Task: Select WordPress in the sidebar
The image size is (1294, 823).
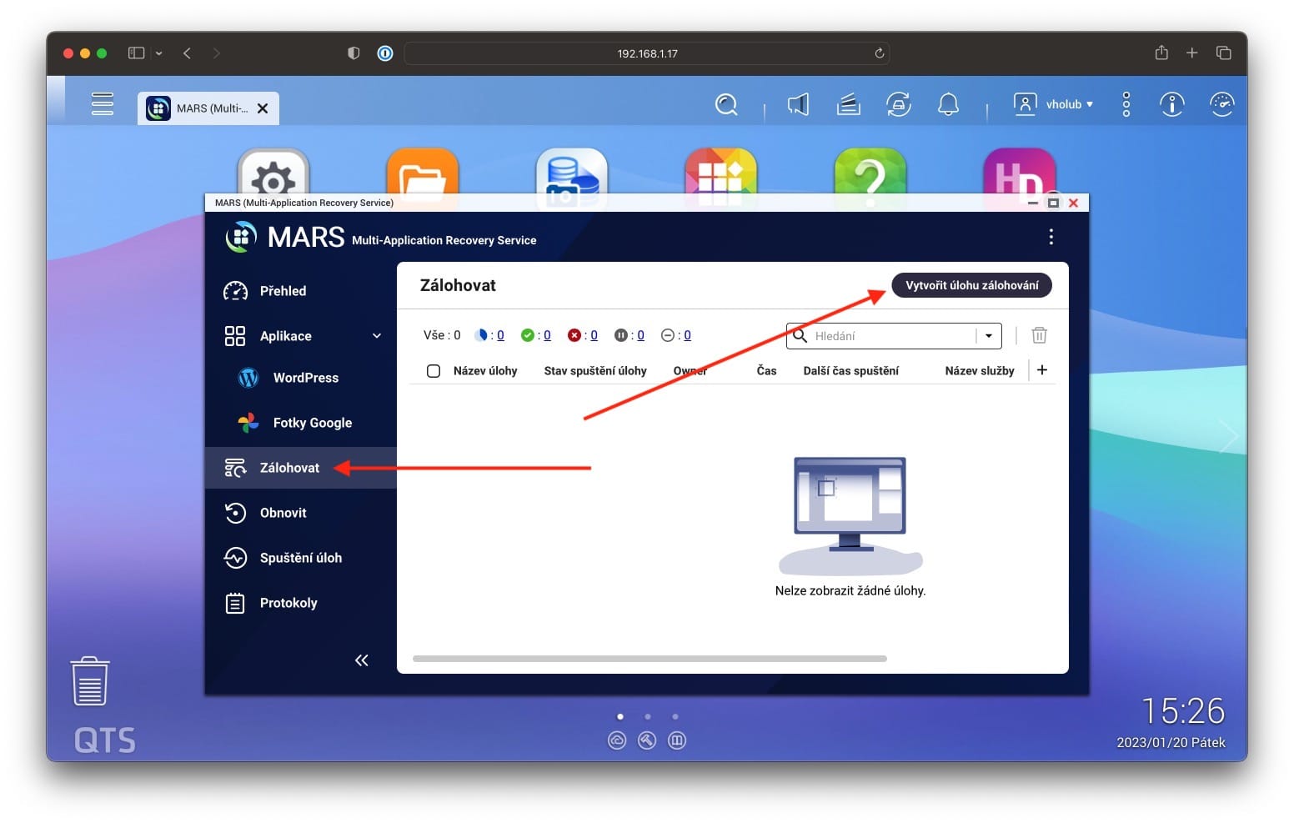Action: (301, 378)
